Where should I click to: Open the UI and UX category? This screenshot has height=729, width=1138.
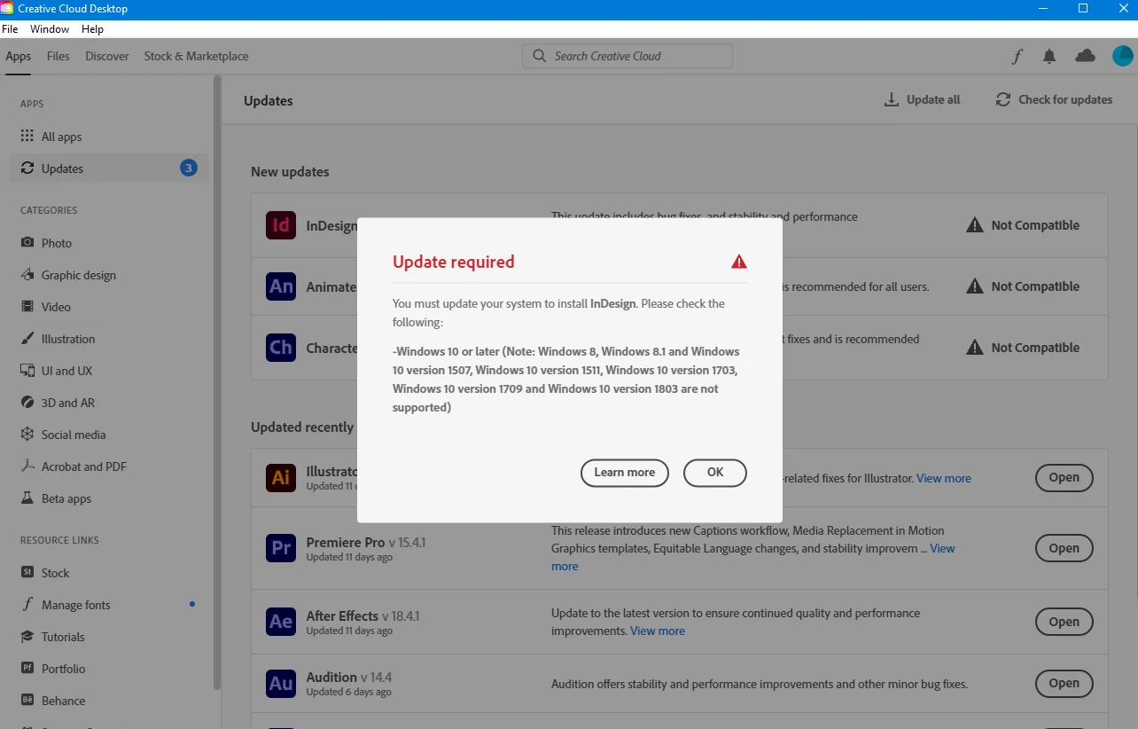[109, 371]
